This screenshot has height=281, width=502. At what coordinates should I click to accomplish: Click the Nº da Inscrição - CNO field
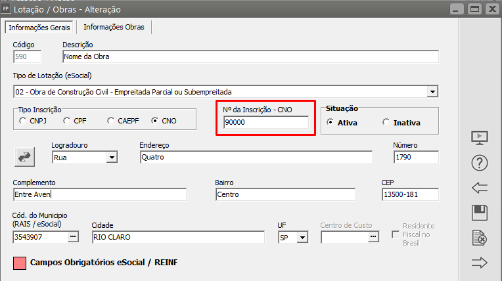(265, 123)
